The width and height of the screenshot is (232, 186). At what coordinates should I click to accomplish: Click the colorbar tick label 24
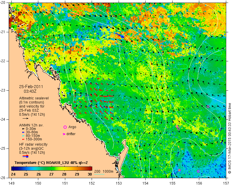(x=13, y=174)
